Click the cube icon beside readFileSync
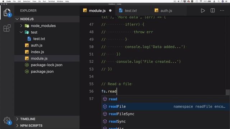230x129 pixels. point(105,114)
